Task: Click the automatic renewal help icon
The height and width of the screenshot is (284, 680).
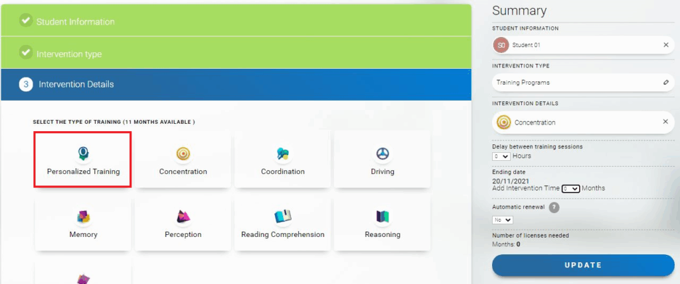Action: coord(554,207)
